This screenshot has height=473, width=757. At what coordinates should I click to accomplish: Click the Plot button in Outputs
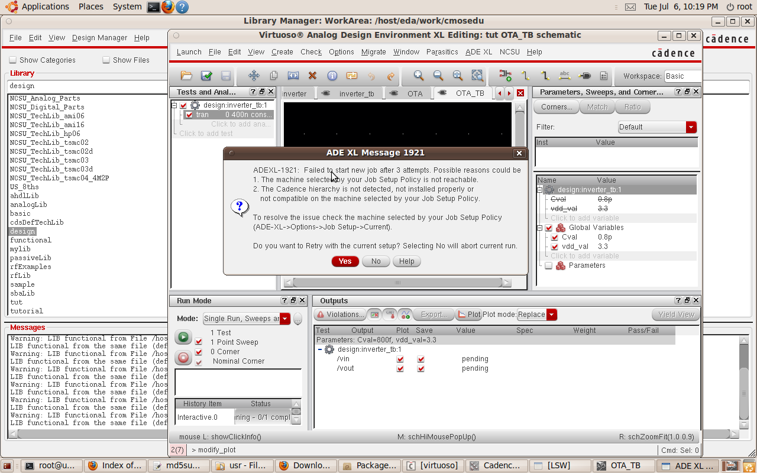(x=470, y=315)
